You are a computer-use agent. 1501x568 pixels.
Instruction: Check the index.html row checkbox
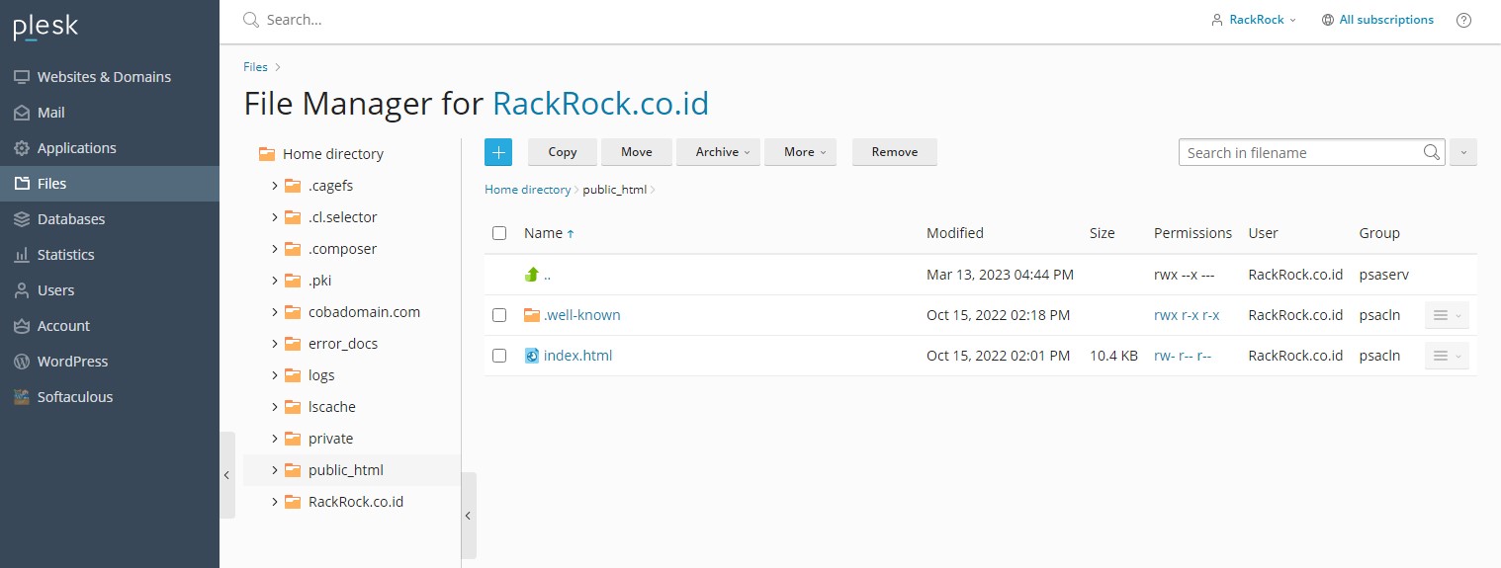coord(499,356)
